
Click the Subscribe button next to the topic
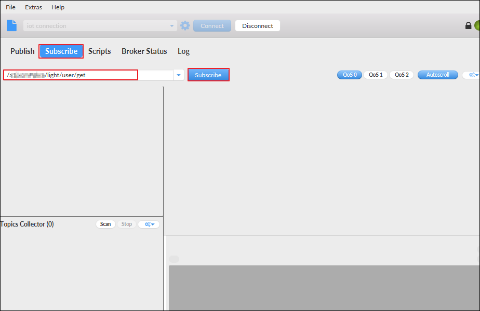coord(208,75)
